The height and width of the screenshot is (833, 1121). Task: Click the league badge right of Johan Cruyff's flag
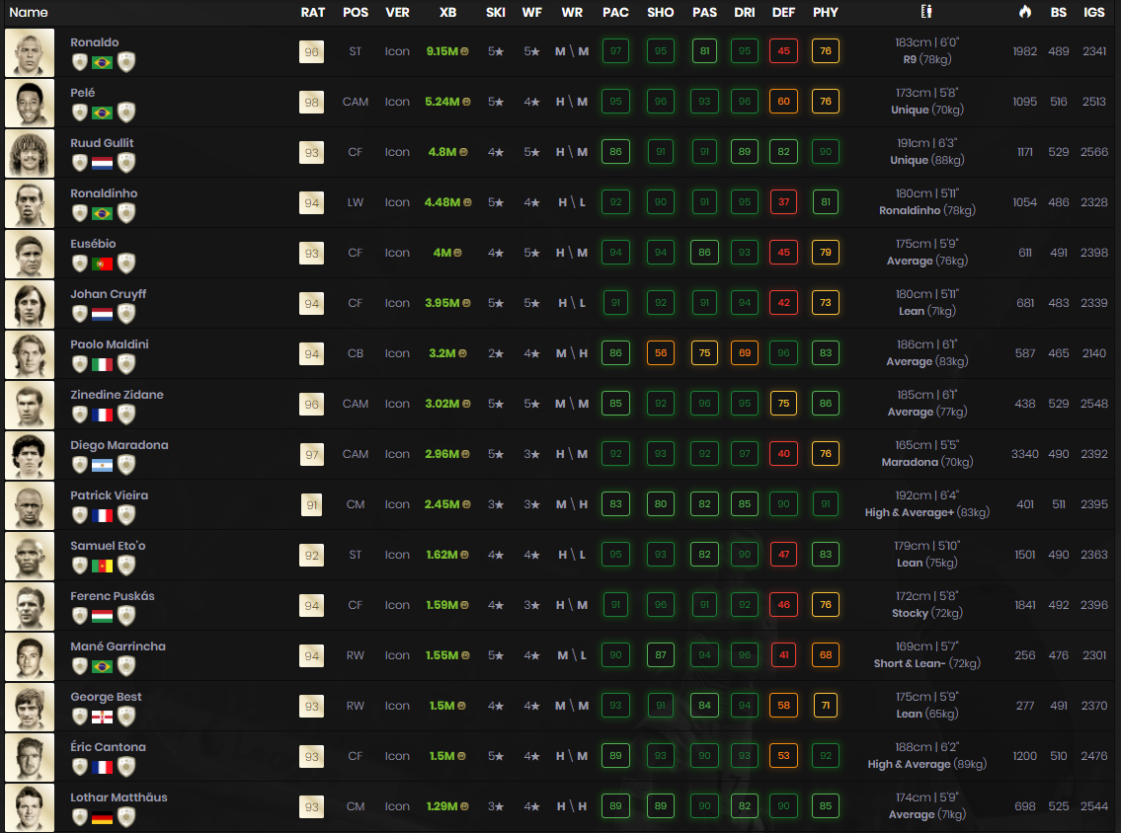125,314
